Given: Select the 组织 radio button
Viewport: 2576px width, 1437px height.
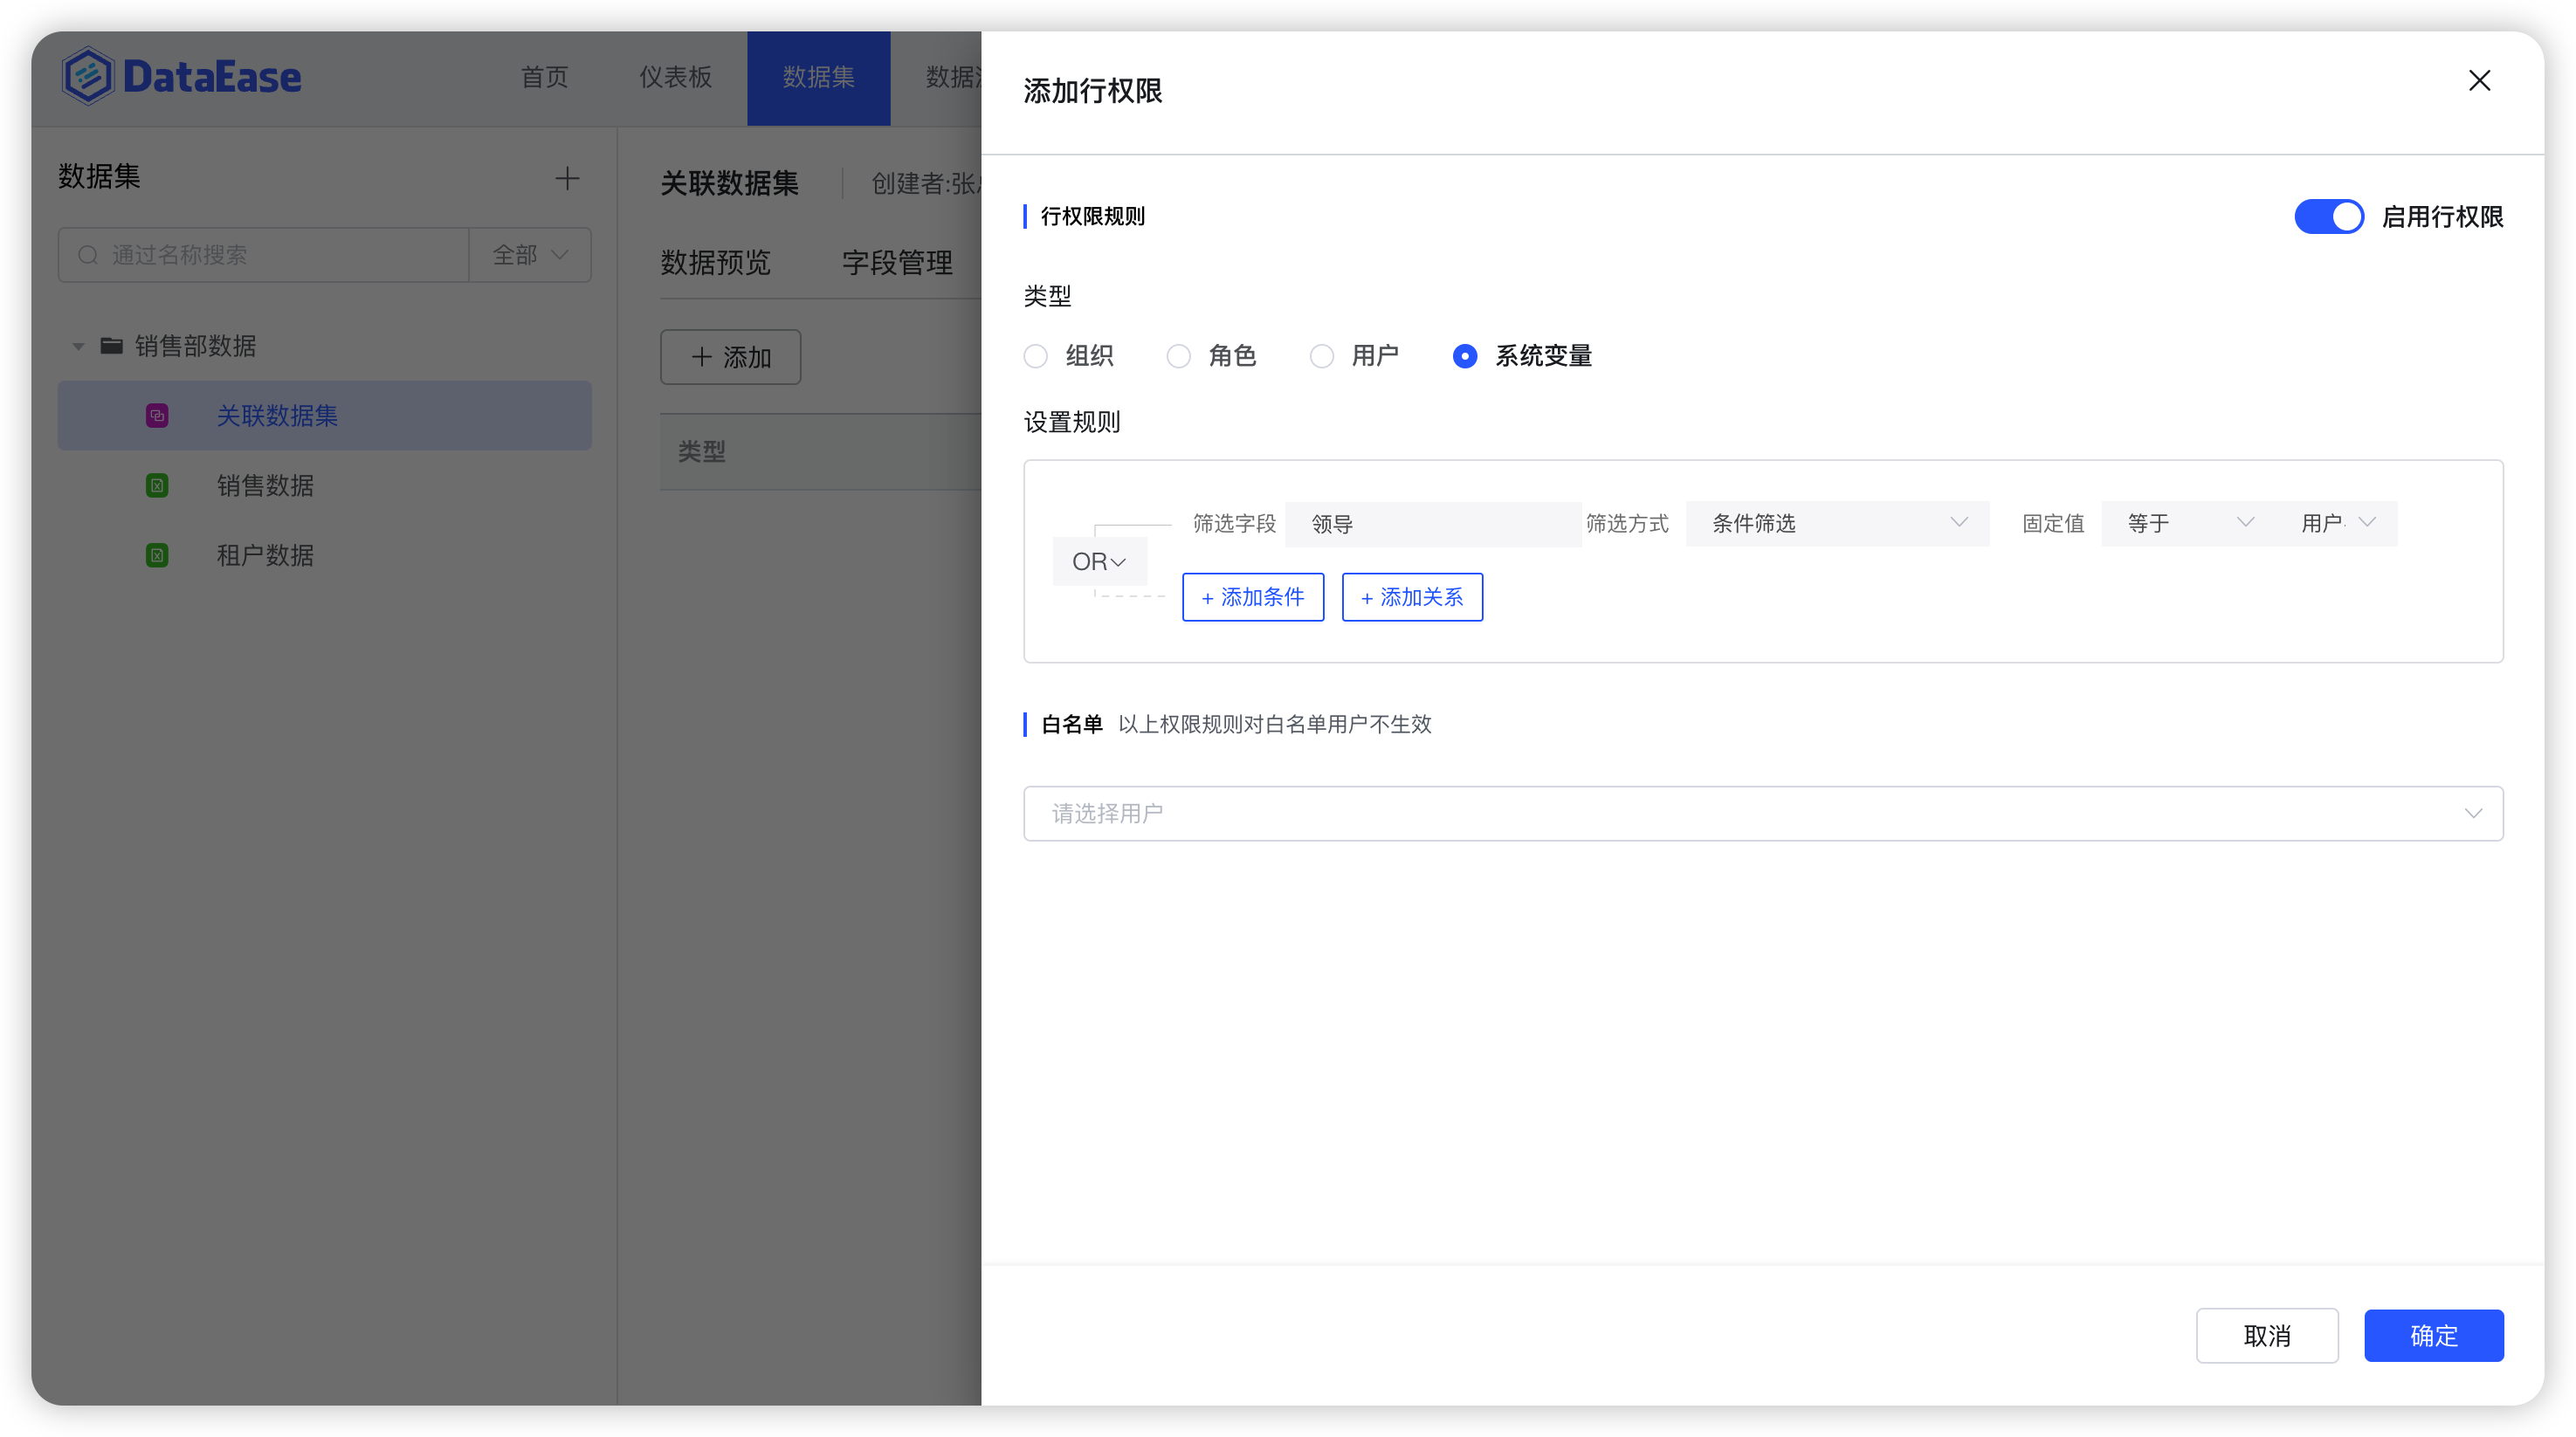Looking at the screenshot, I should [x=1035, y=356].
